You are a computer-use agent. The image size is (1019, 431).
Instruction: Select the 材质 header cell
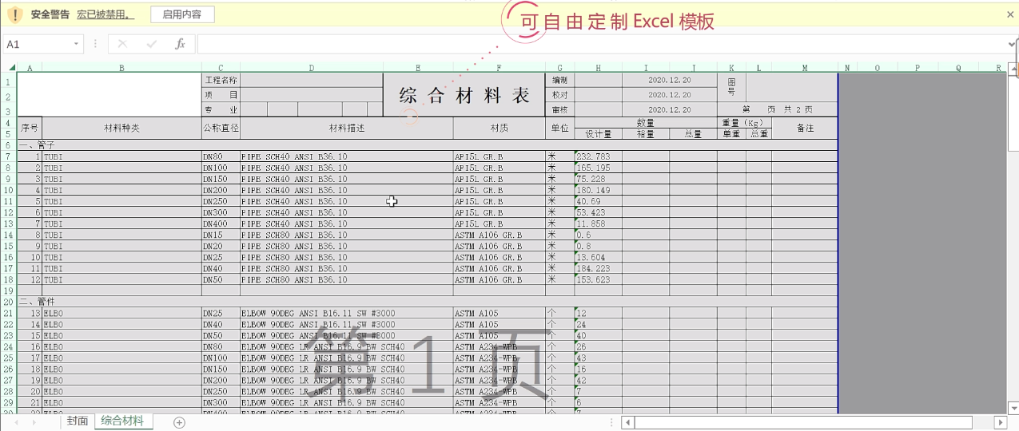coord(499,128)
